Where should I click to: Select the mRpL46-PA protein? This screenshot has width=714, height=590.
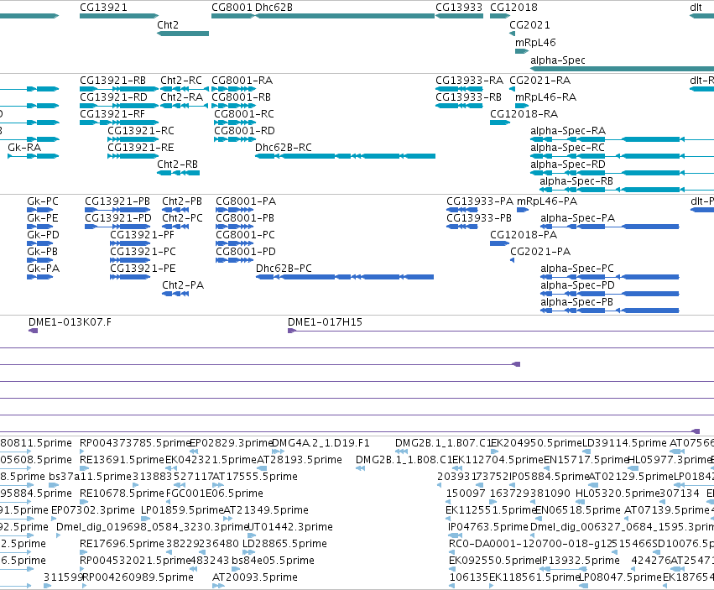[x=523, y=210]
